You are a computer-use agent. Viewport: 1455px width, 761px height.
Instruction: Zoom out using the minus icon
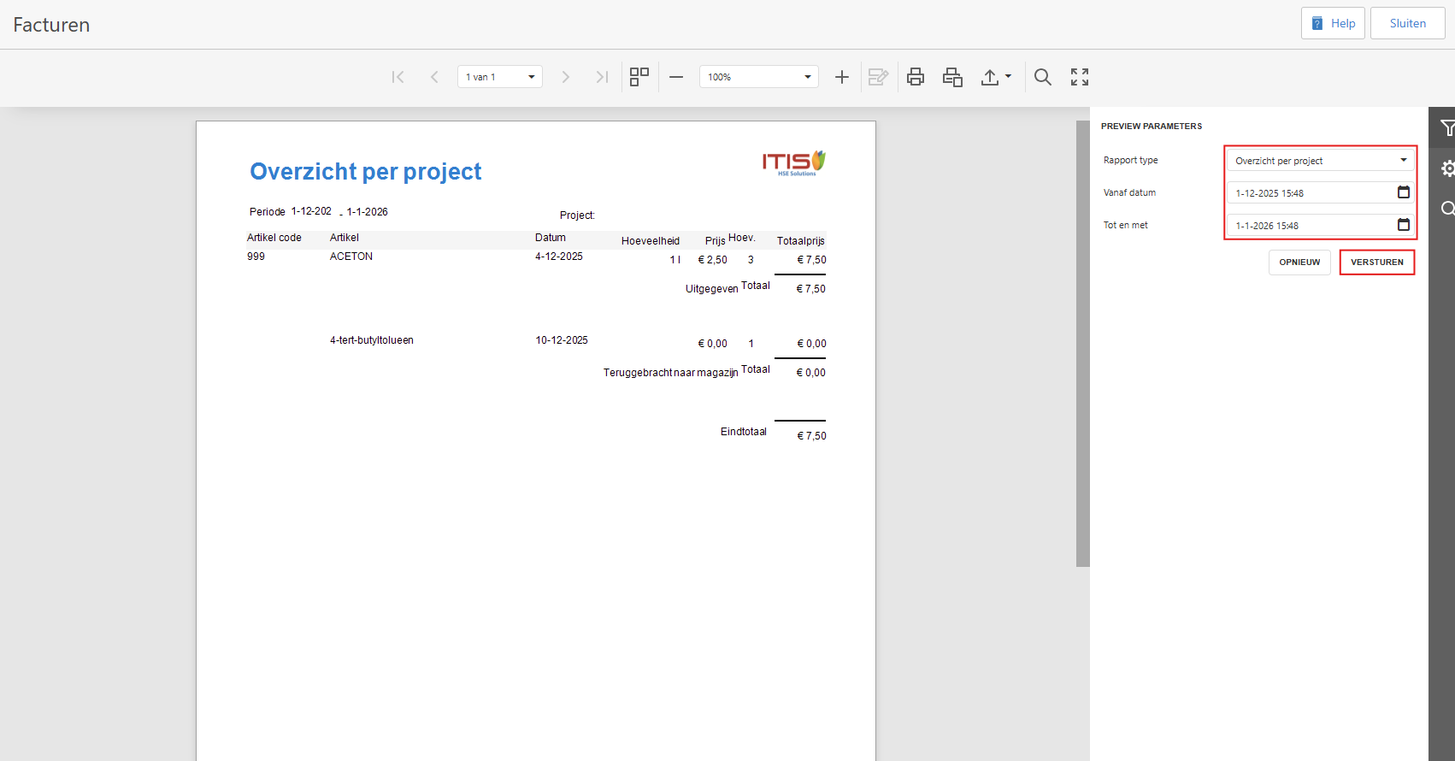[676, 77]
